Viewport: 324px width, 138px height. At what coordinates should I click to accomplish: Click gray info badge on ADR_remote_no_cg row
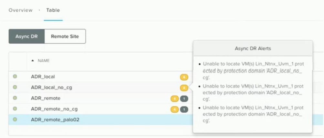pyautogui.click(x=184, y=109)
